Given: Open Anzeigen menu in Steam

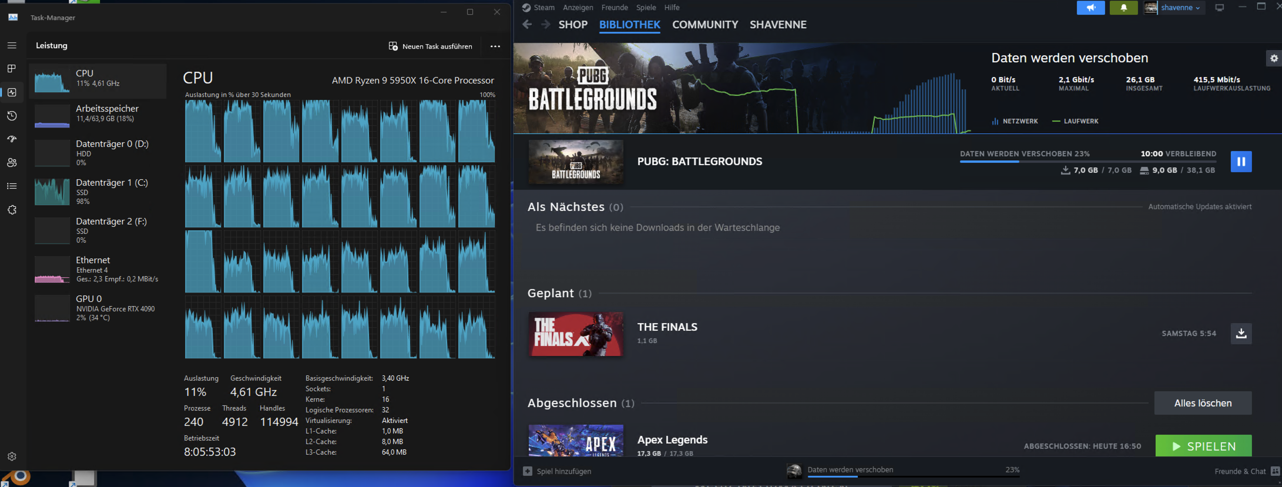Looking at the screenshot, I should (x=578, y=8).
